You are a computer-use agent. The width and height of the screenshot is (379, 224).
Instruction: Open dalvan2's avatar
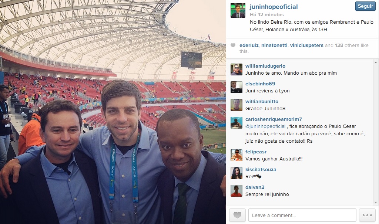(237, 191)
